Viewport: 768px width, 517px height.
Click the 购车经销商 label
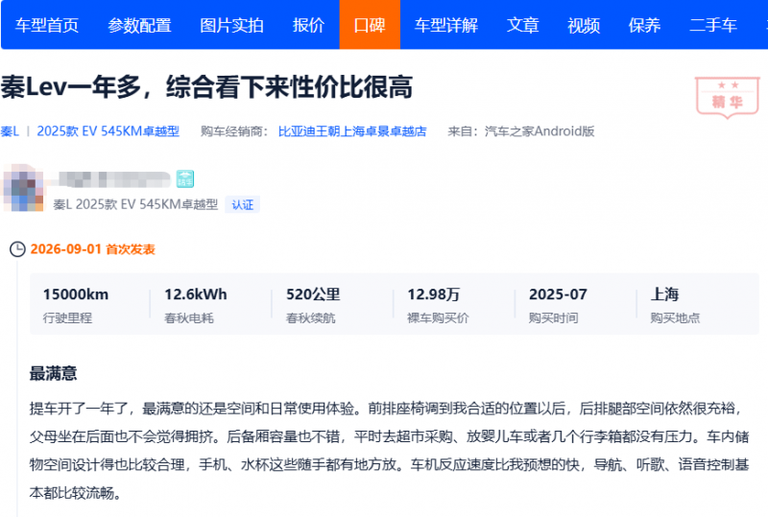pyautogui.click(x=234, y=131)
